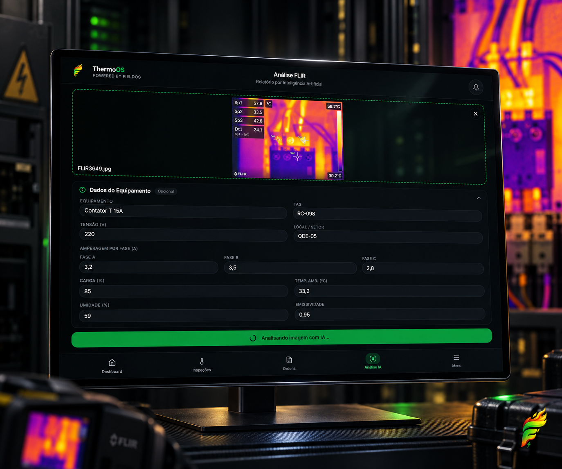This screenshot has width=562, height=469.
Task: Remove the uploaded FLIR3649.jpg image
Action: point(476,114)
